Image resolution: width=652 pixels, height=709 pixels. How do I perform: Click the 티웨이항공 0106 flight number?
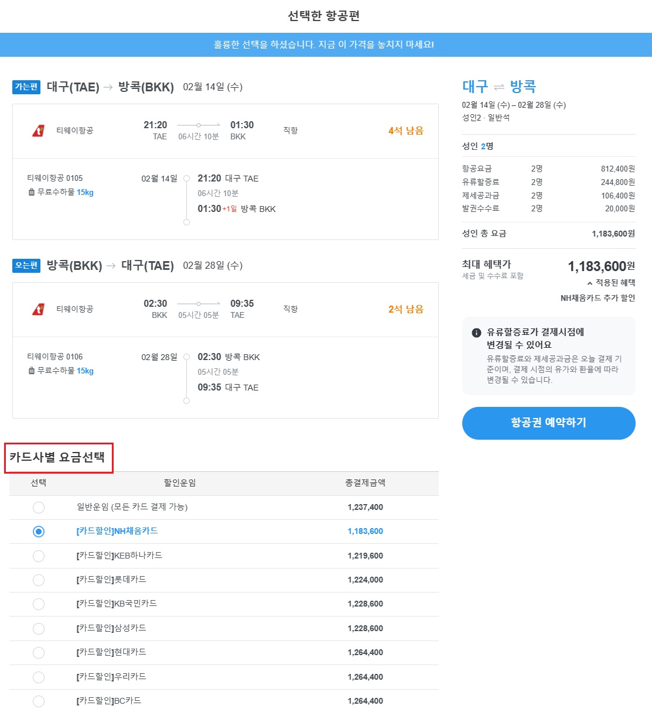tap(55, 357)
